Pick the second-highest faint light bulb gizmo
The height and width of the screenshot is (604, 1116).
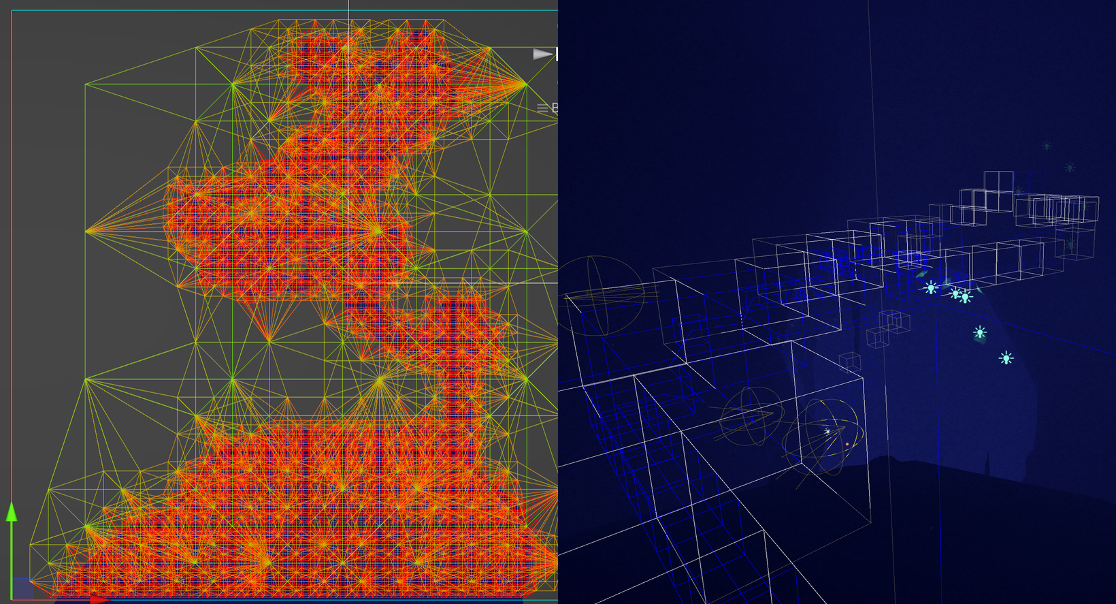tap(1070, 168)
